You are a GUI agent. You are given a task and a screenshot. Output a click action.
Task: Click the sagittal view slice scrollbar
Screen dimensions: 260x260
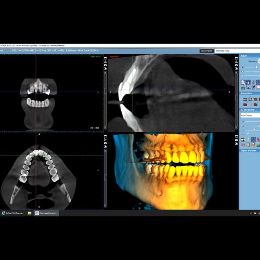tap(236, 100)
